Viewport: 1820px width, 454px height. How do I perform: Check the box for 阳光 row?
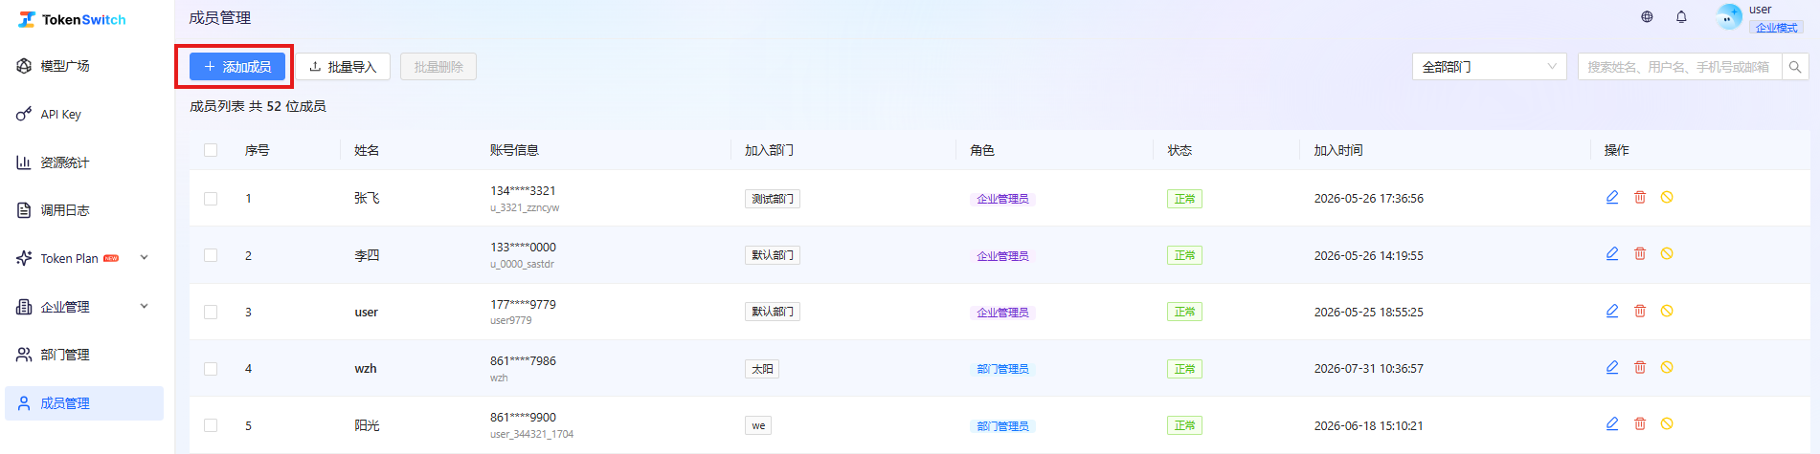[x=211, y=425]
